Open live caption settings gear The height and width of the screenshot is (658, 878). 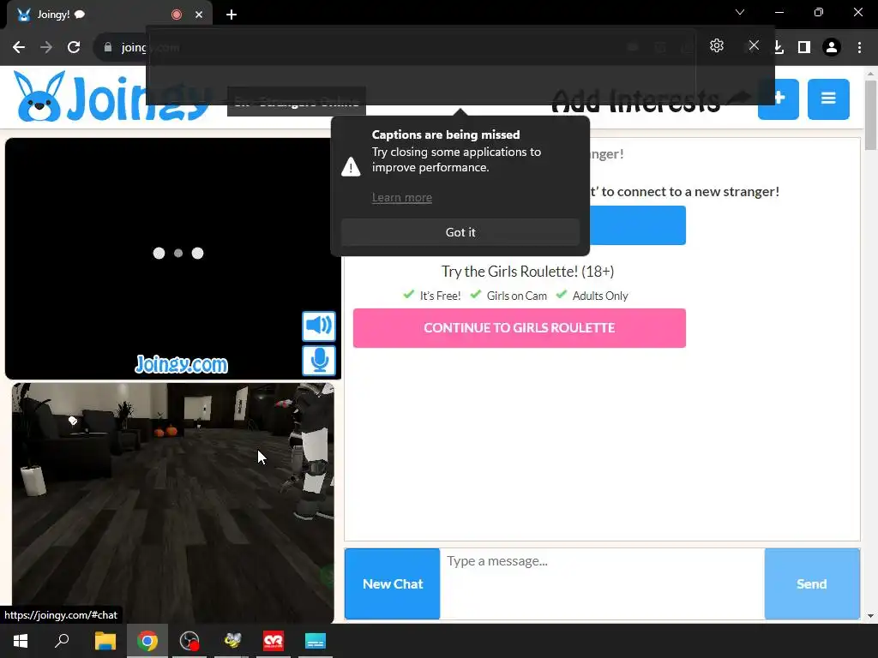[x=717, y=46]
